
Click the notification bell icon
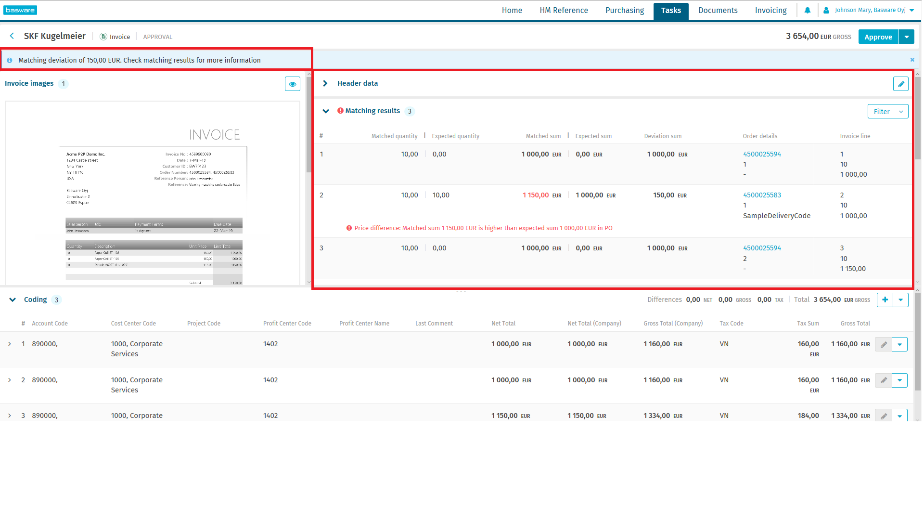point(807,10)
